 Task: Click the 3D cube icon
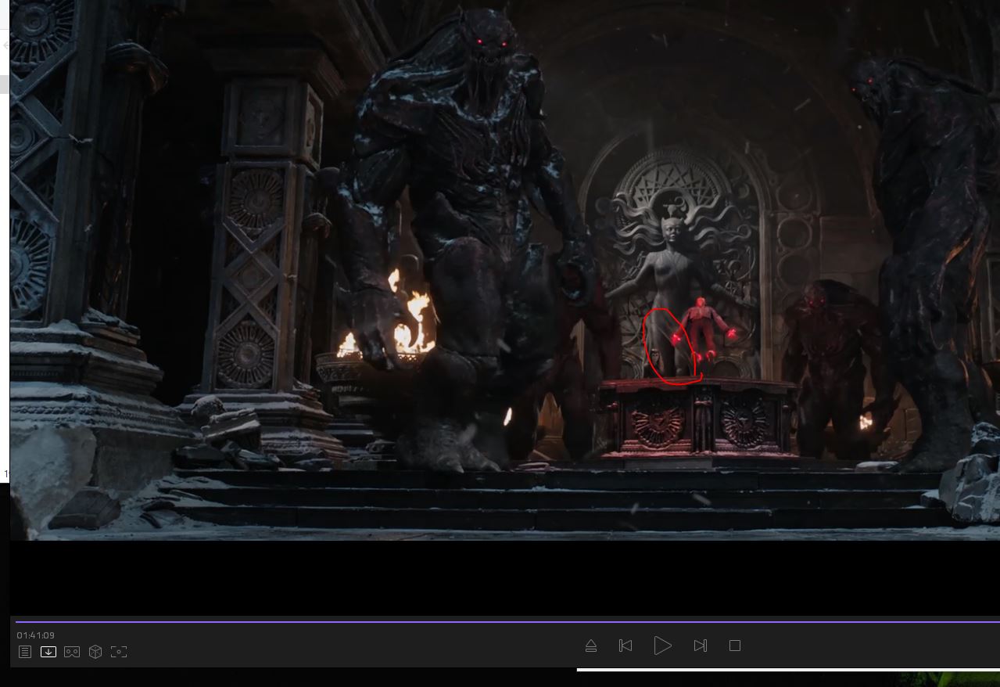[x=95, y=652]
